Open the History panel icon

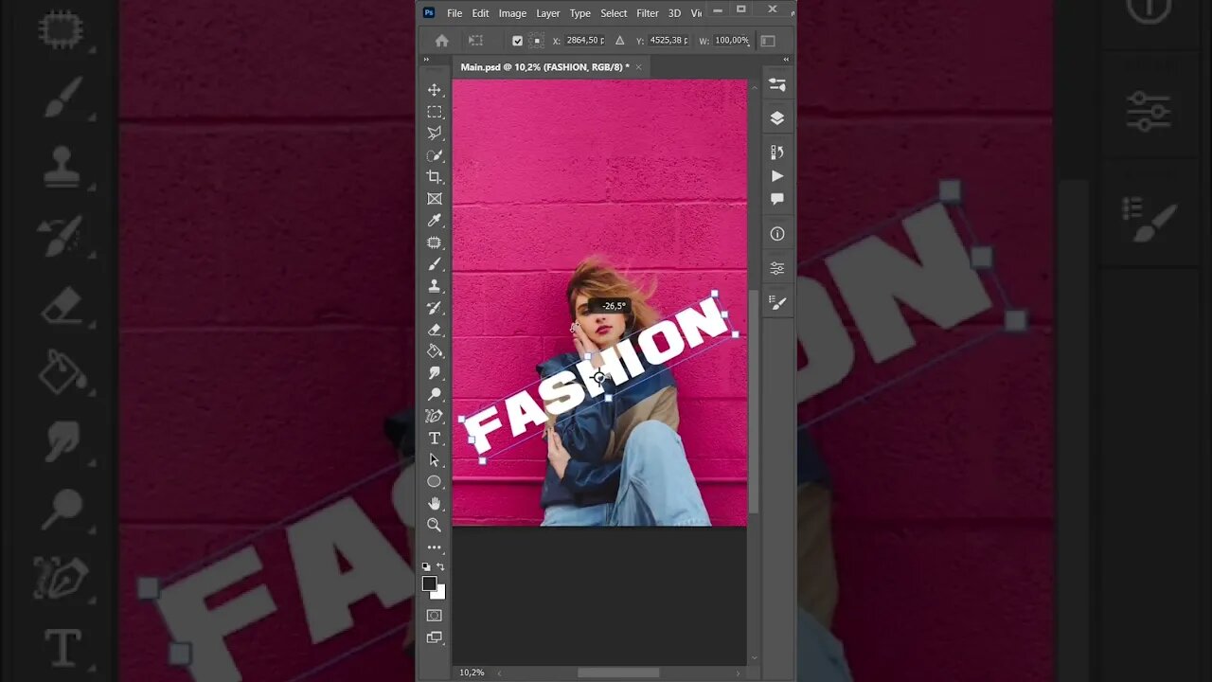tap(777, 153)
